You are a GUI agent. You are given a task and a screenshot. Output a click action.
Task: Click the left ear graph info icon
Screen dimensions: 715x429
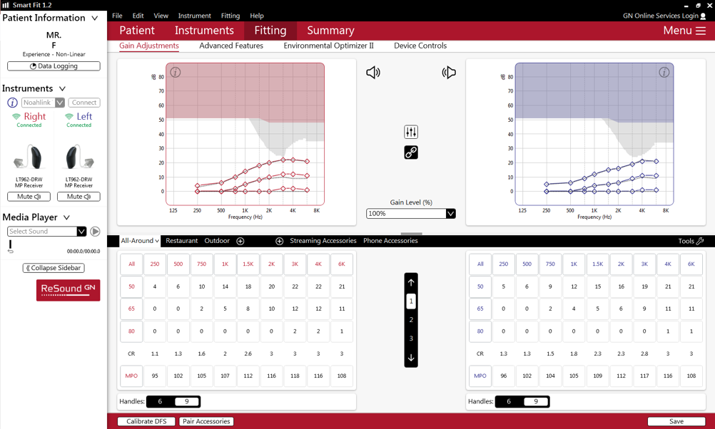coord(664,73)
